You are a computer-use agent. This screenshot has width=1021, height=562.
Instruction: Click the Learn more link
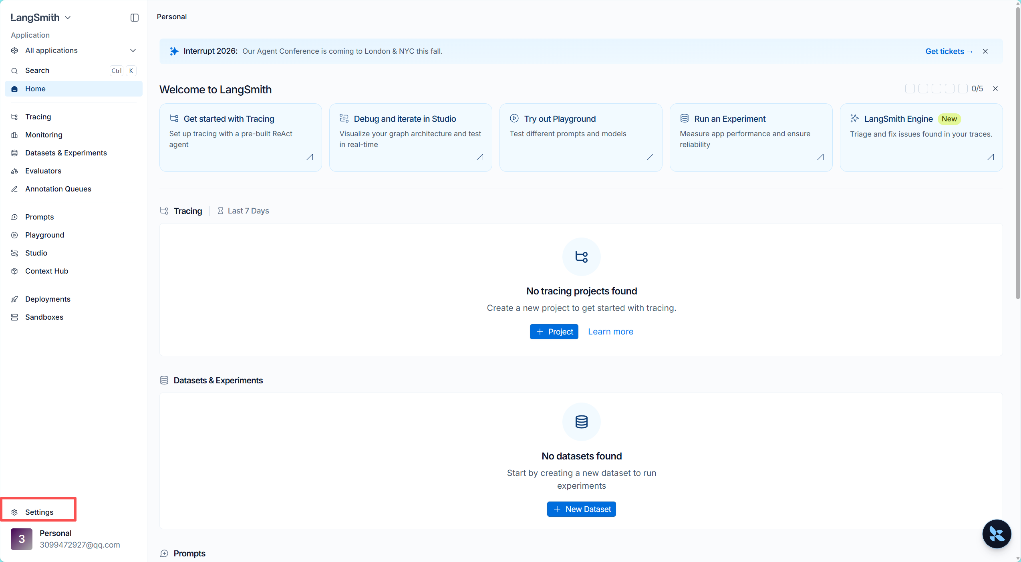point(610,332)
